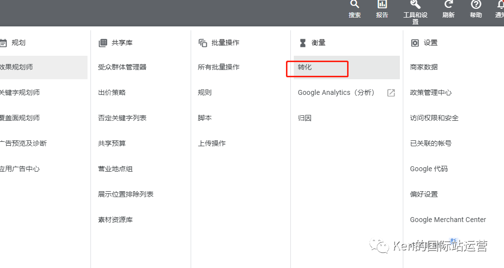504x268 pixels.
Task: Click the search magnifier icon
Action: [355, 4]
